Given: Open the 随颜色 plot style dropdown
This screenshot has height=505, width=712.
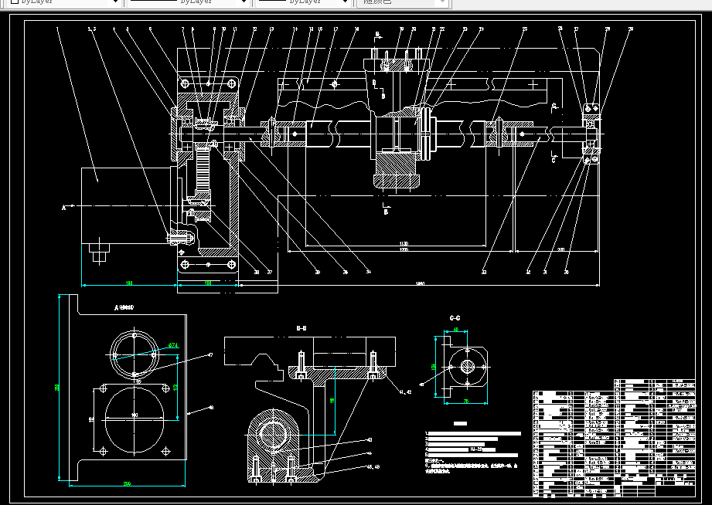Looking at the screenshot, I should 402,2.
